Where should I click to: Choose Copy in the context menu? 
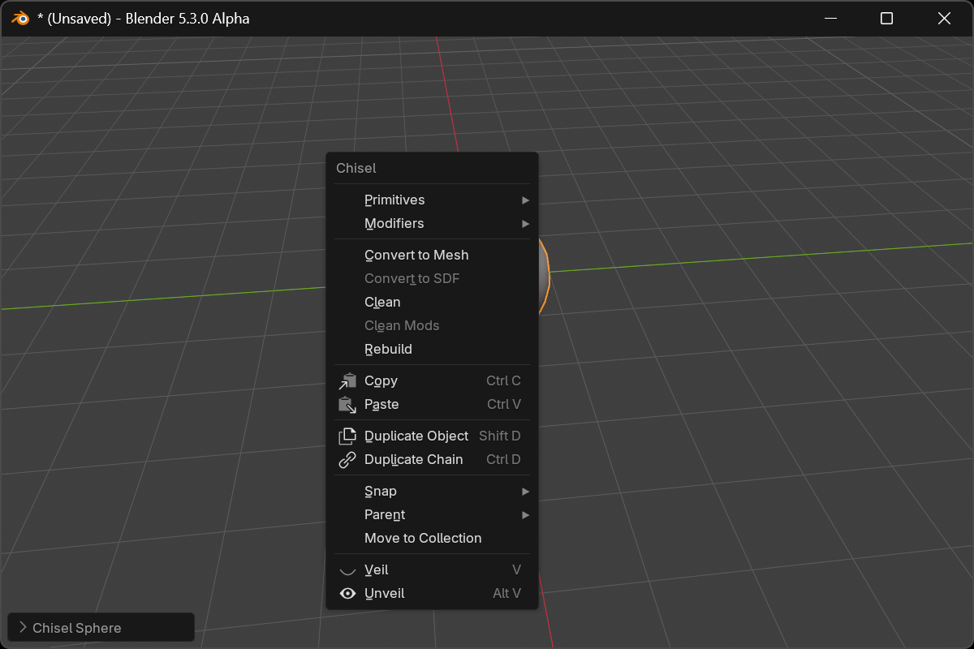432,380
